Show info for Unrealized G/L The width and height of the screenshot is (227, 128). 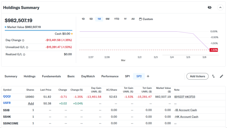pyautogui.click(x=27, y=47)
